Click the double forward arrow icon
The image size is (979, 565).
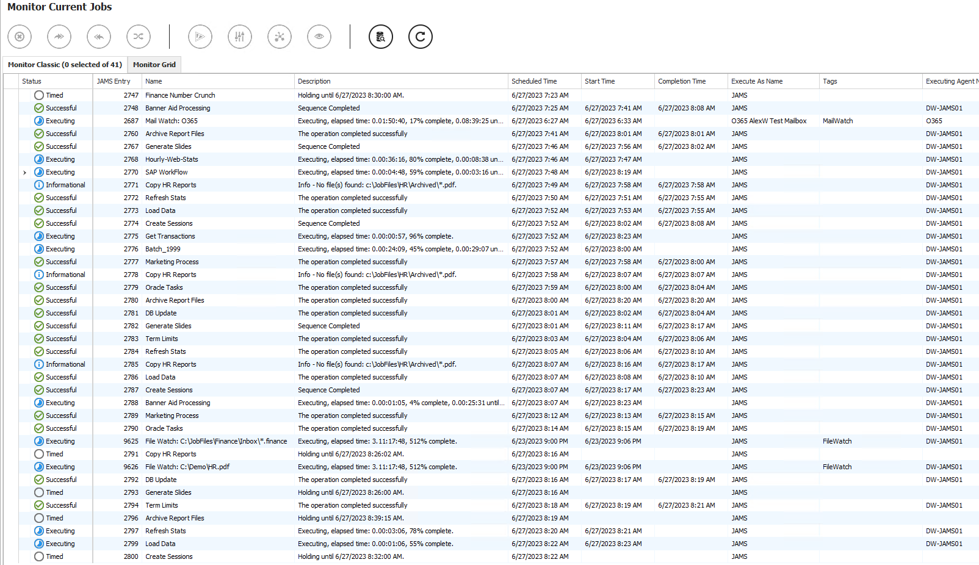(59, 37)
